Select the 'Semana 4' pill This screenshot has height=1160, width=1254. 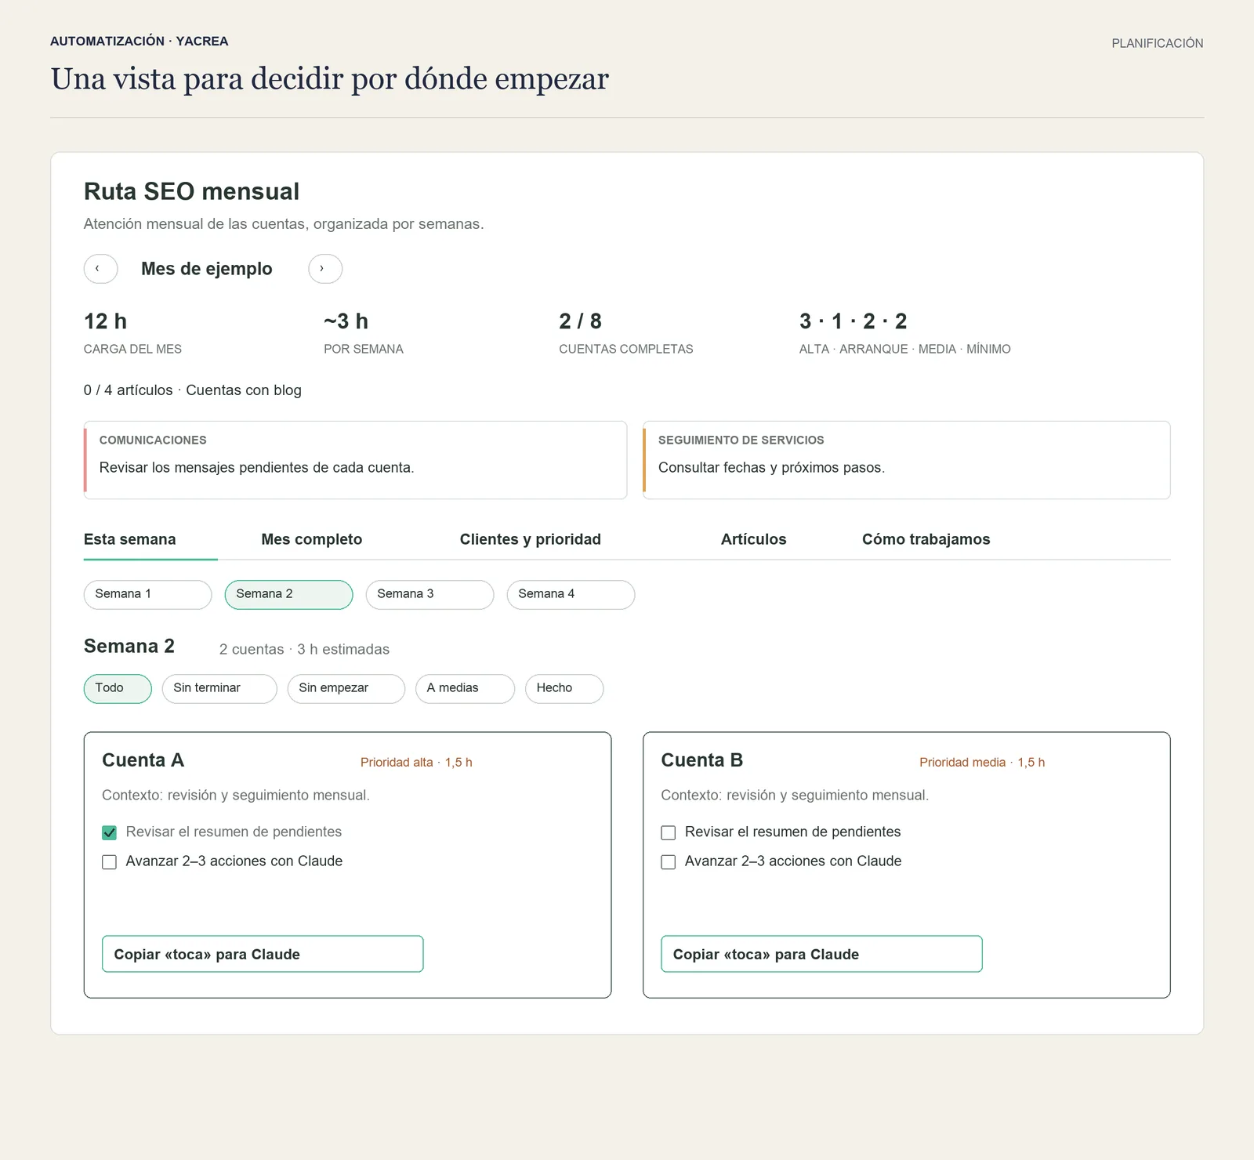pyautogui.click(x=571, y=594)
